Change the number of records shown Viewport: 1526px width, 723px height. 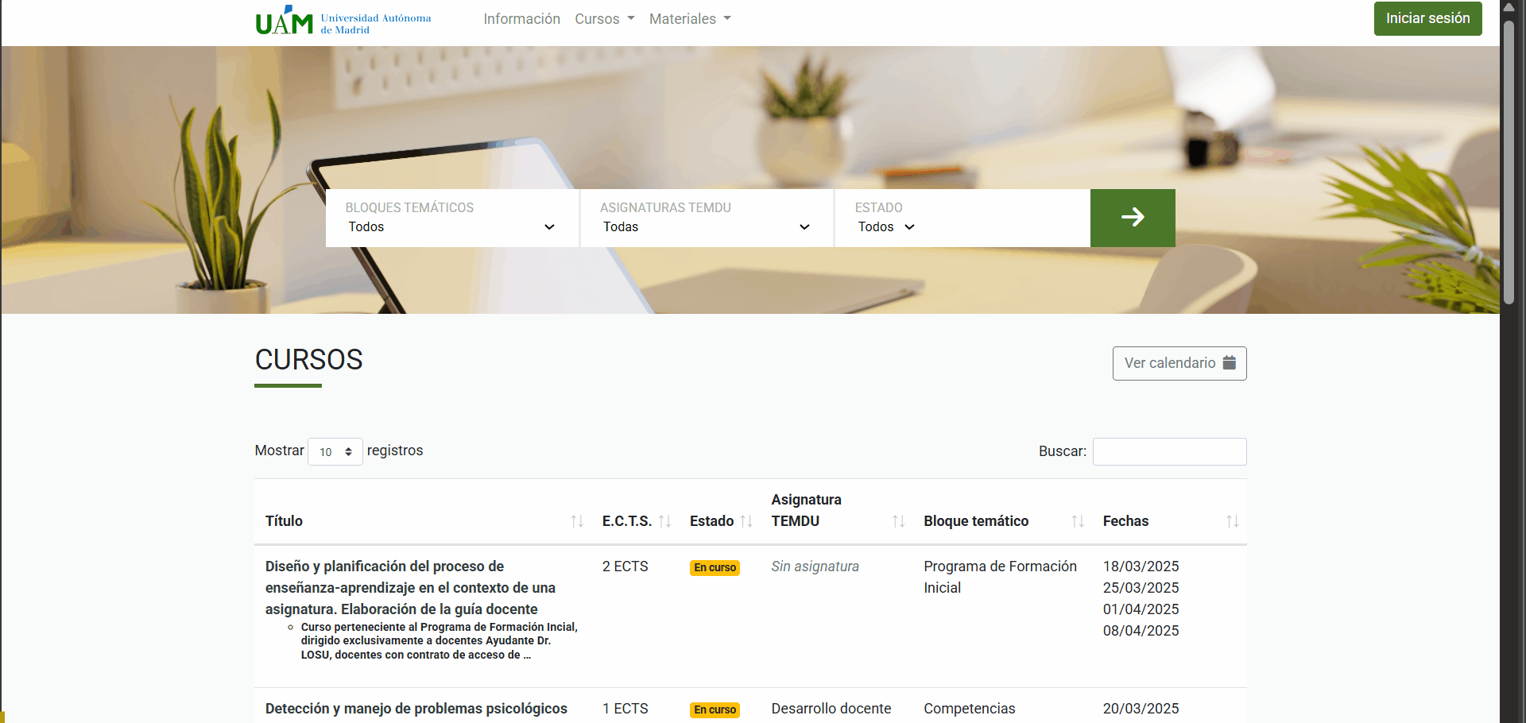(335, 452)
